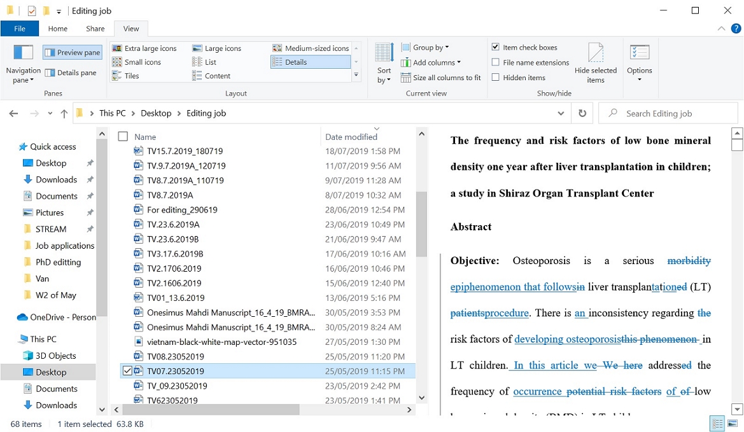Sort by the Date modified column header
744x432 pixels.
(x=351, y=137)
